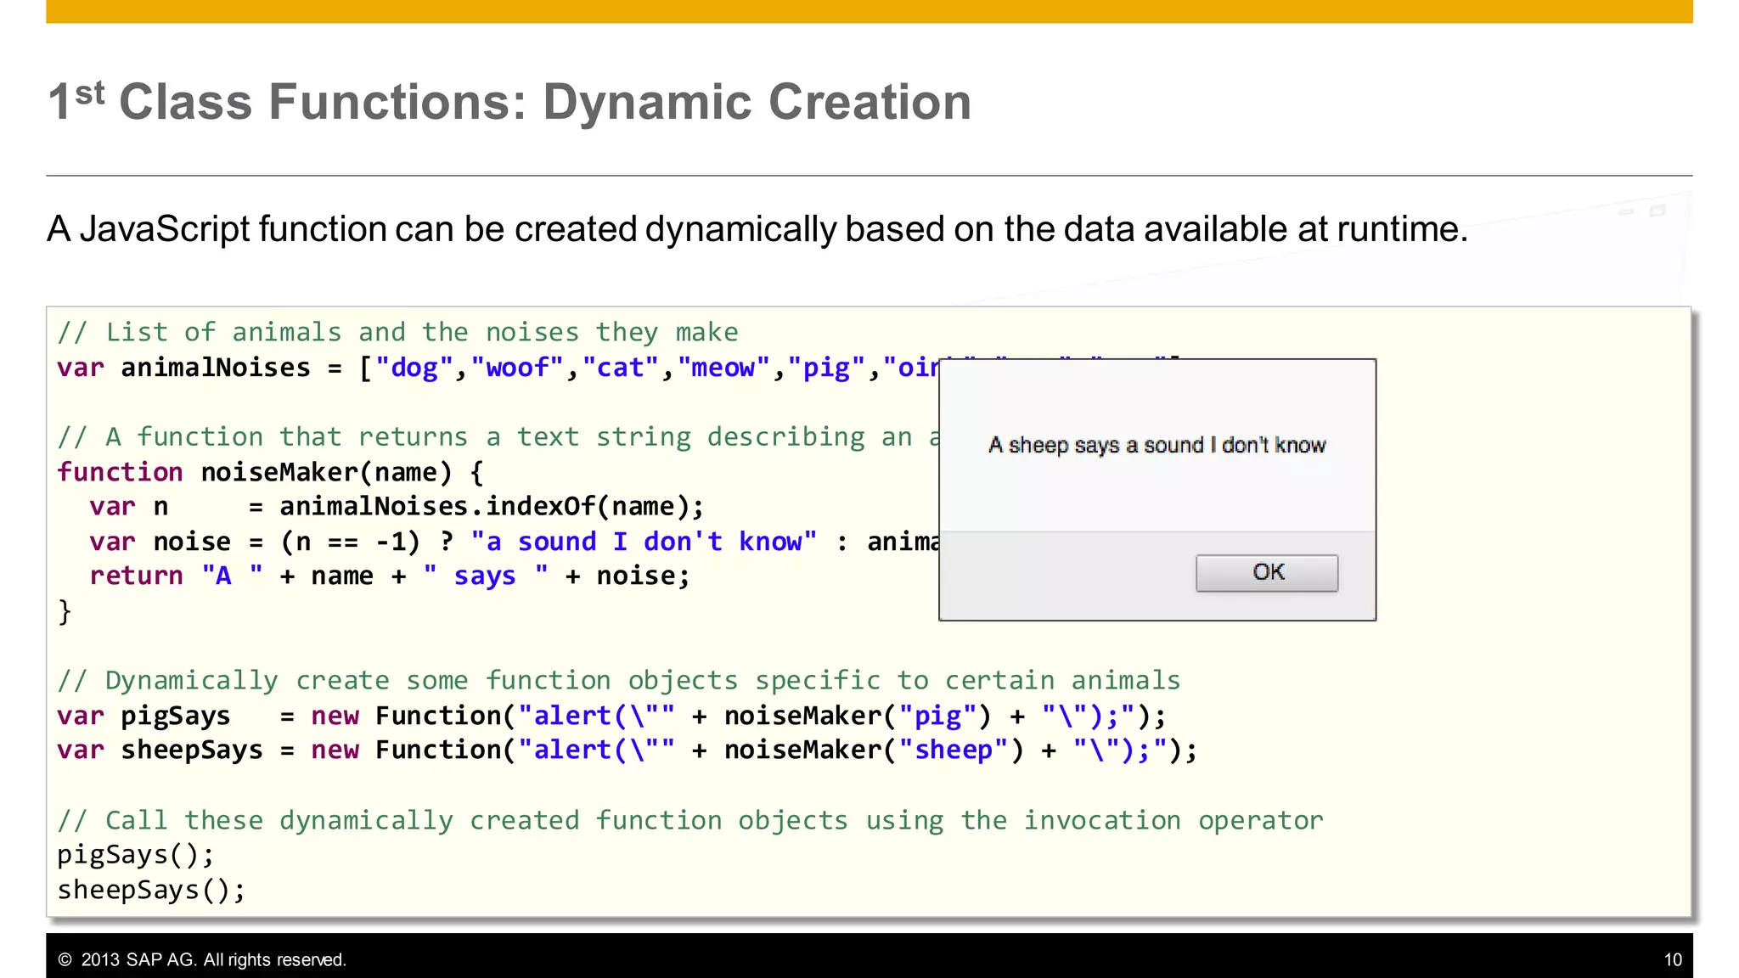The height and width of the screenshot is (978, 1739).
Task: Click the 'pigSays();' invocation line
Action: pos(136,856)
